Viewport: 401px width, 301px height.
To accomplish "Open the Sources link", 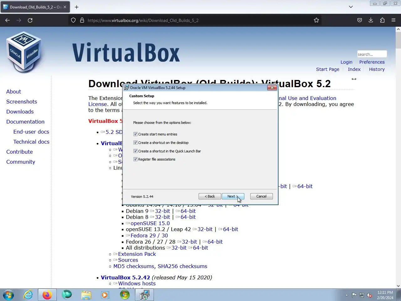I will tap(128, 260).
